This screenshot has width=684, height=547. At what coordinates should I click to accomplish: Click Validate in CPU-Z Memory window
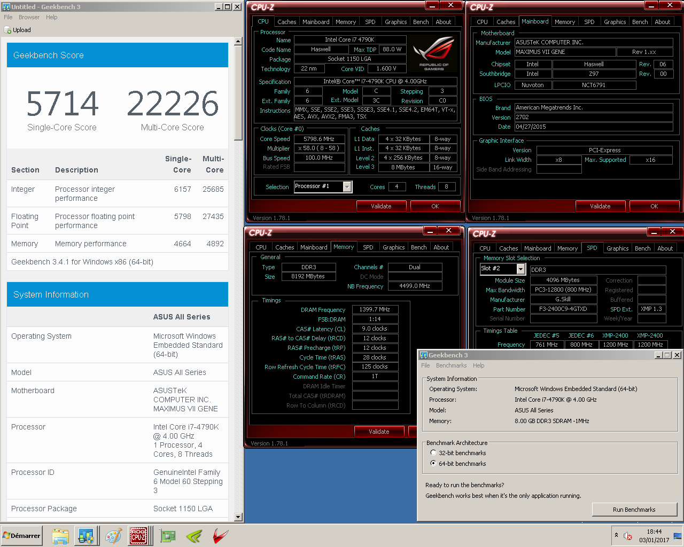pyautogui.click(x=379, y=432)
